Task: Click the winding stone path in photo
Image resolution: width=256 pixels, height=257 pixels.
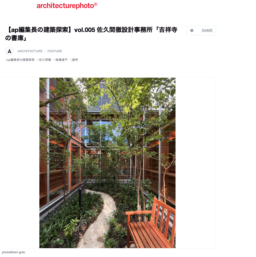Action: point(98,220)
